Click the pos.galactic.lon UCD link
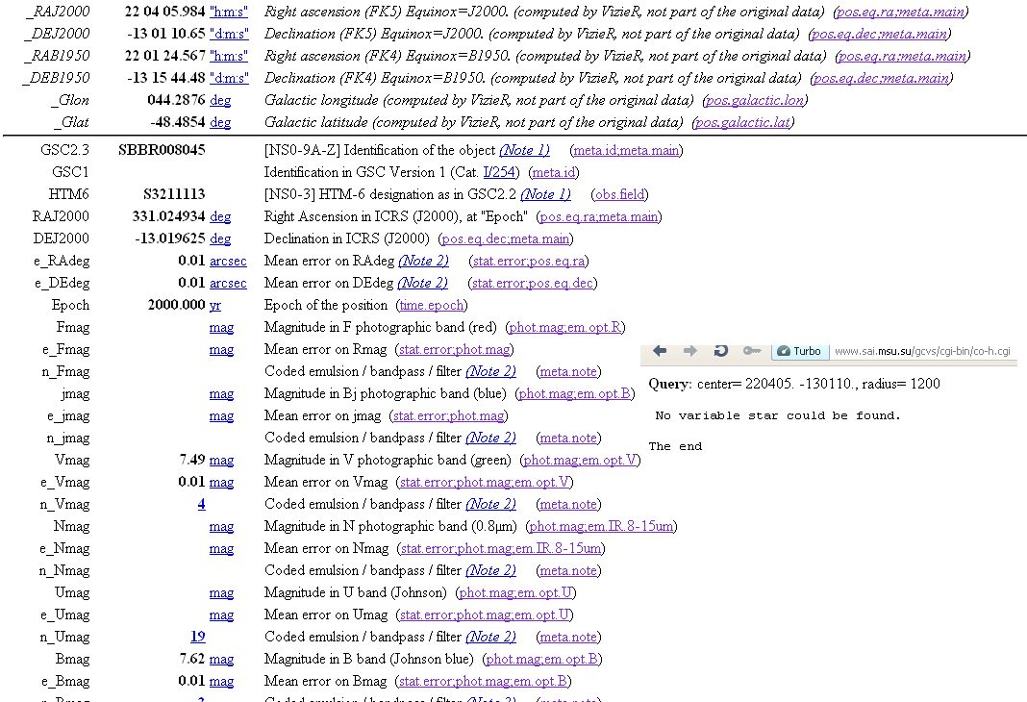Viewport: 1027px width, 702px height. click(755, 100)
